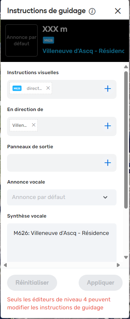Click the horizontal scrollbar right arrow
Viewport: 130px width, 319px height.
pyautogui.click(x=118, y=265)
